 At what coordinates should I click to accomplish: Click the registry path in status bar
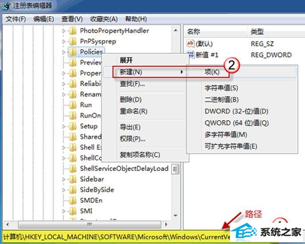coord(117,237)
